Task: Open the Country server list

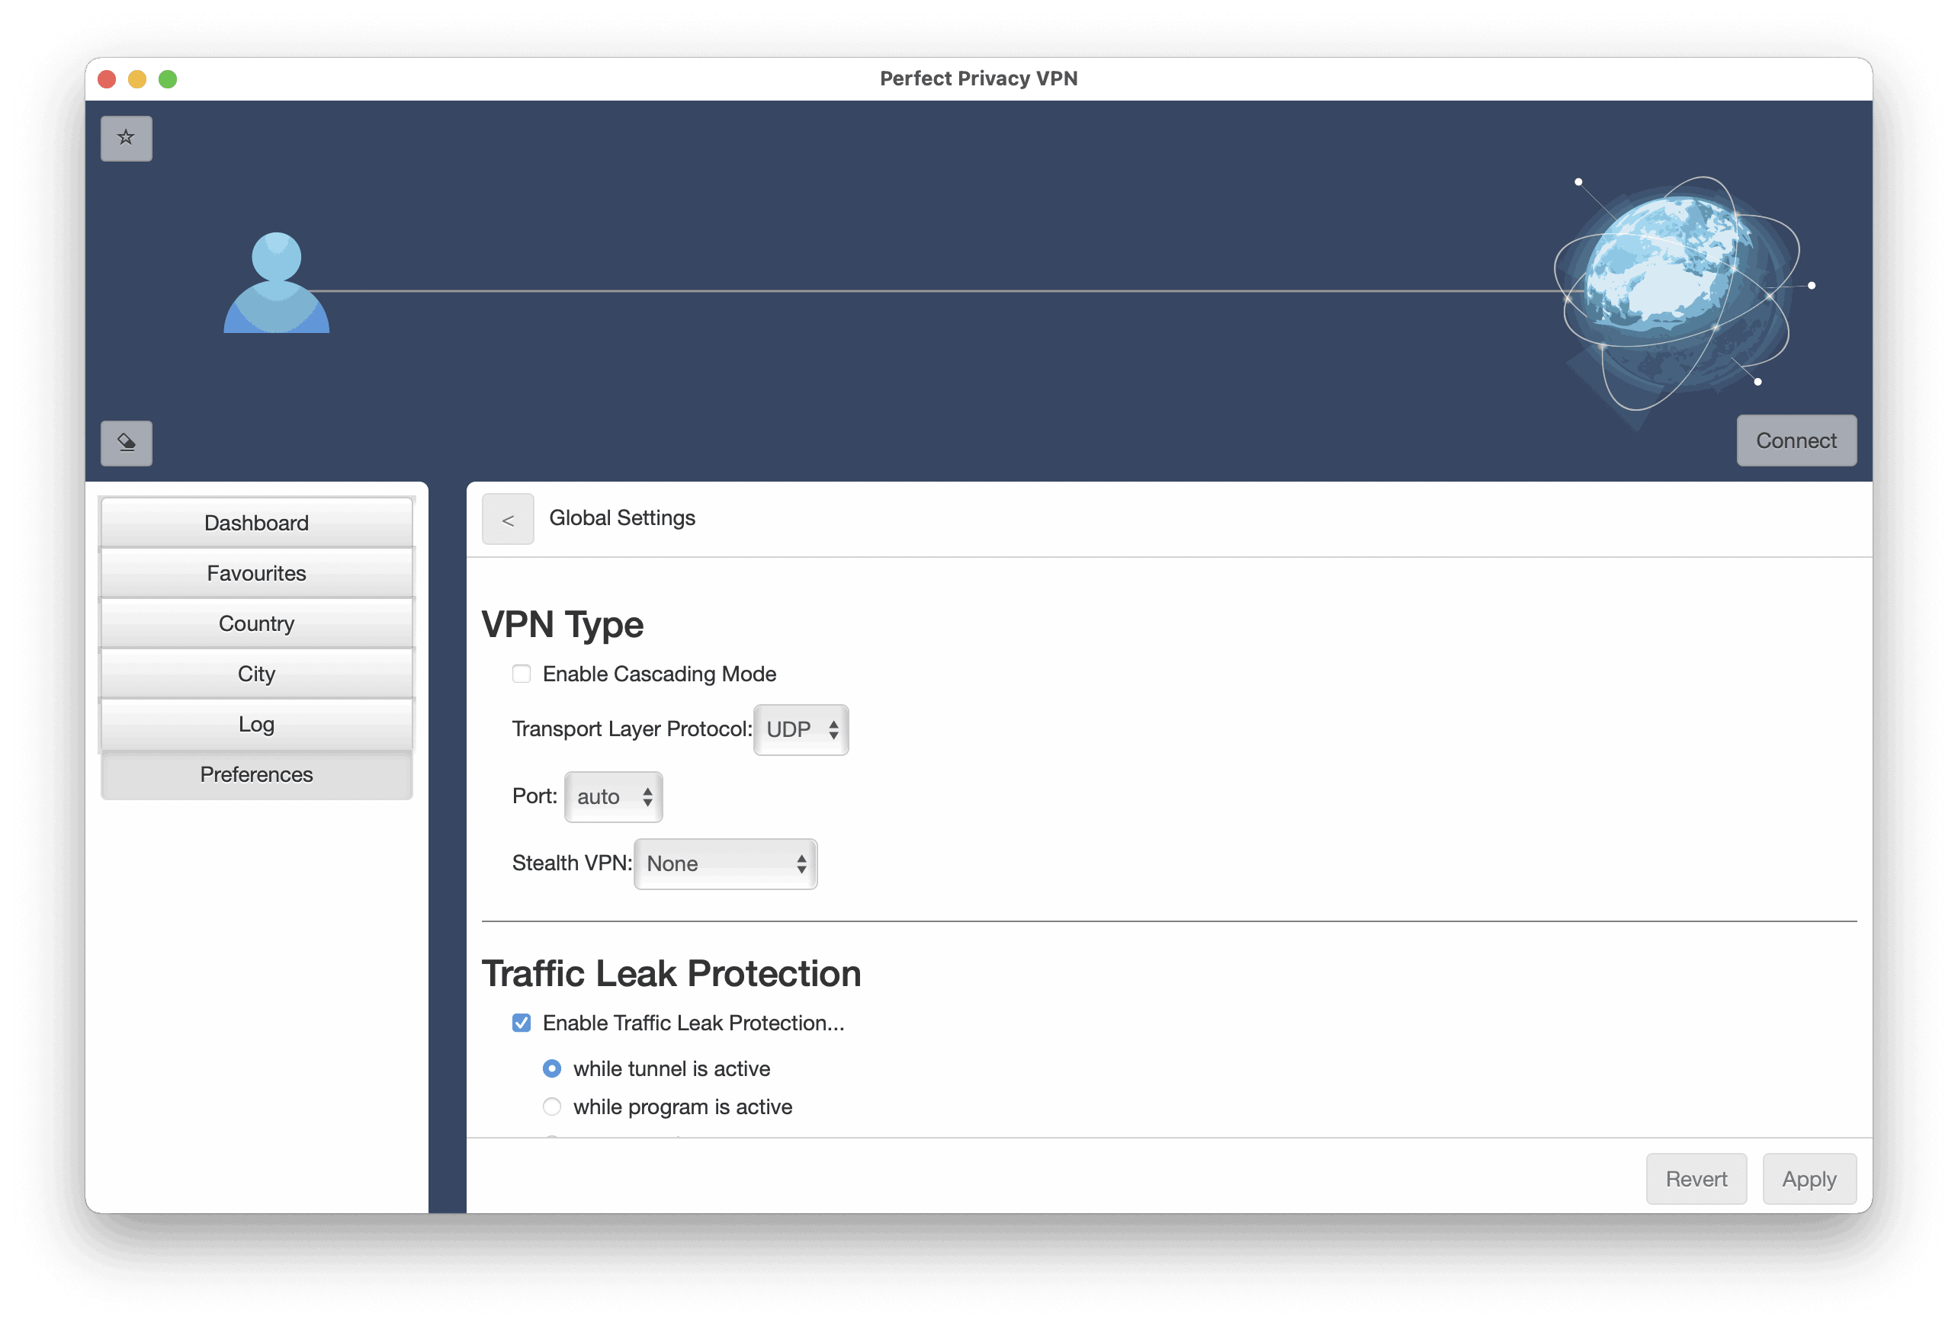Action: (x=257, y=624)
